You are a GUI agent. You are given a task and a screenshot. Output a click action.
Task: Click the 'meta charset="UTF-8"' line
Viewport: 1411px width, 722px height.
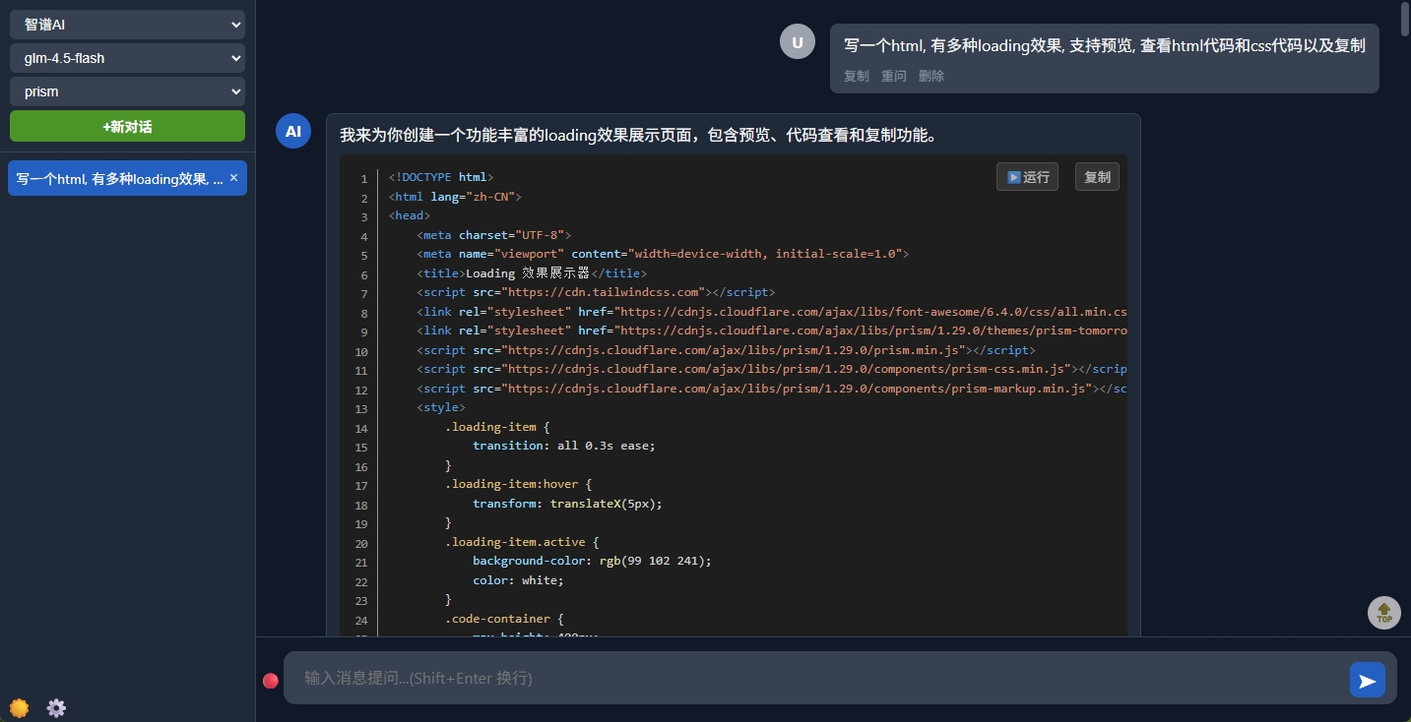coord(493,235)
